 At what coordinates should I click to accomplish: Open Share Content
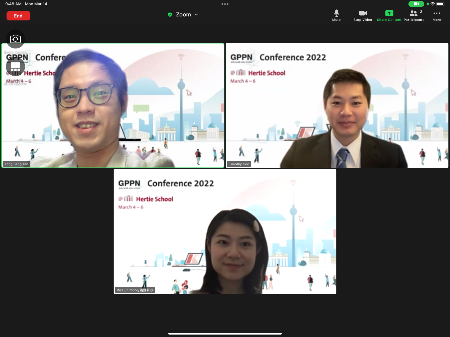(x=389, y=16)
